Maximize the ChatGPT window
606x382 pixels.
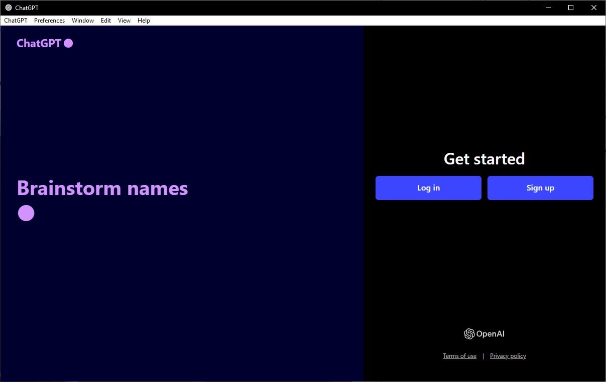[571, 8]
